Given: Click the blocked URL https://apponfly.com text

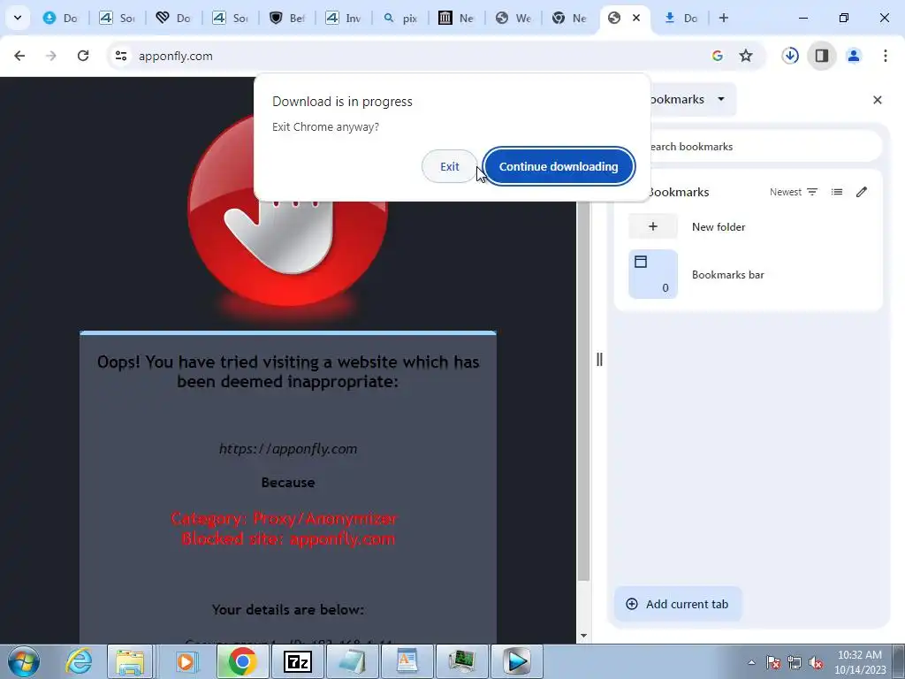Looking at the screenshot, I should [288, 448].
